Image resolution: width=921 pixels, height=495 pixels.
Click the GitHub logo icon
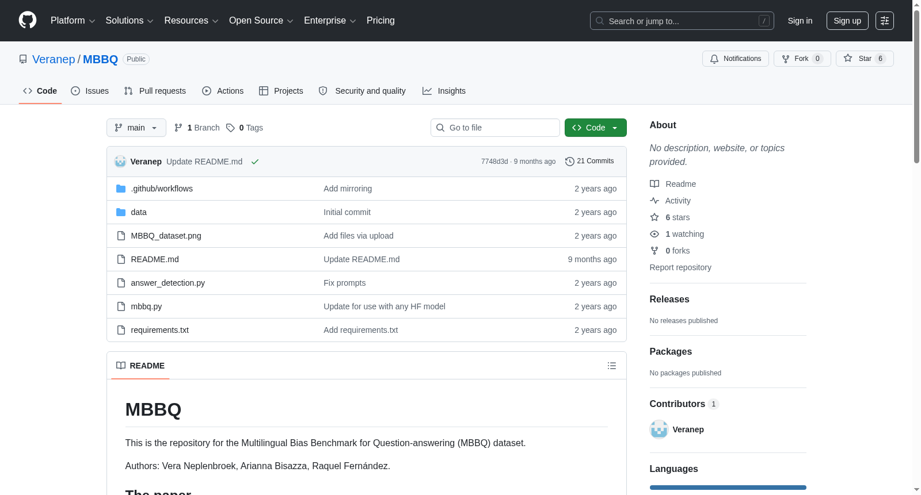28,21
